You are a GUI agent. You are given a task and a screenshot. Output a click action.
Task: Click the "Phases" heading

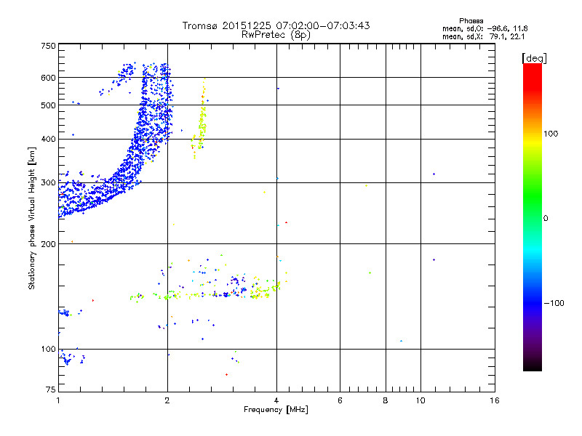tap(471, 21)
